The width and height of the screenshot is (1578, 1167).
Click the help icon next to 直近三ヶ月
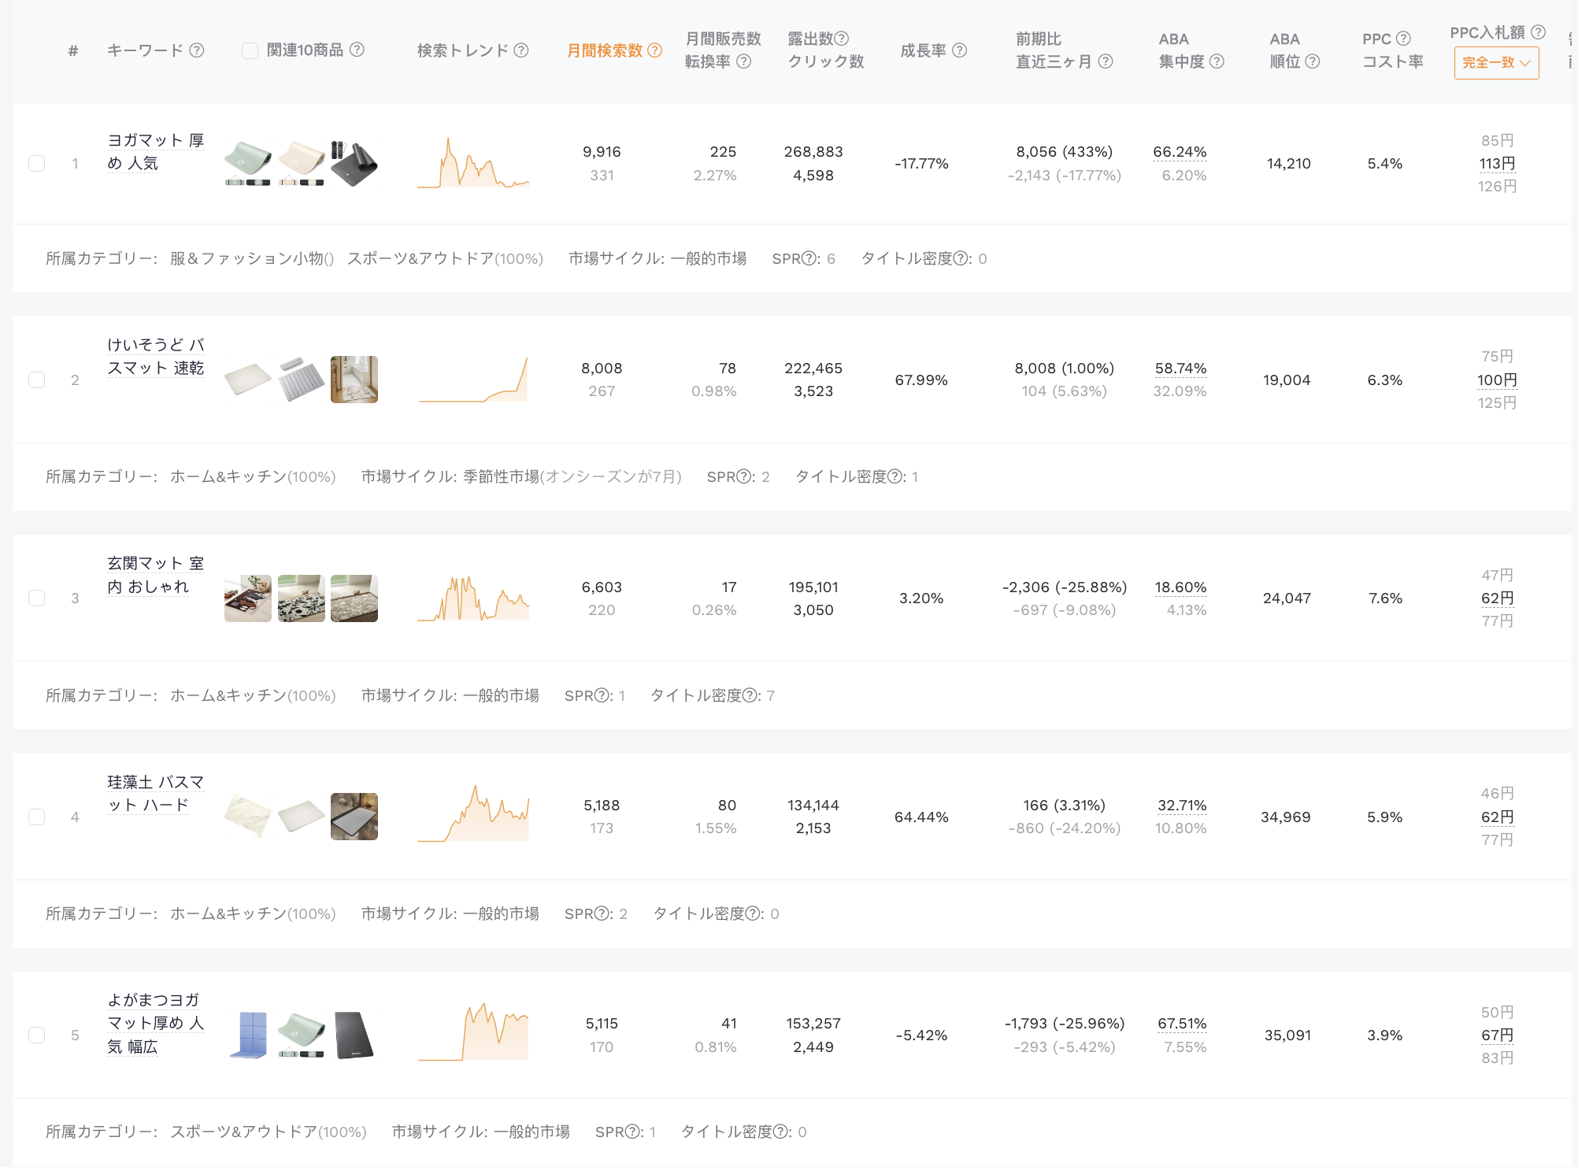click(1106, 61)
